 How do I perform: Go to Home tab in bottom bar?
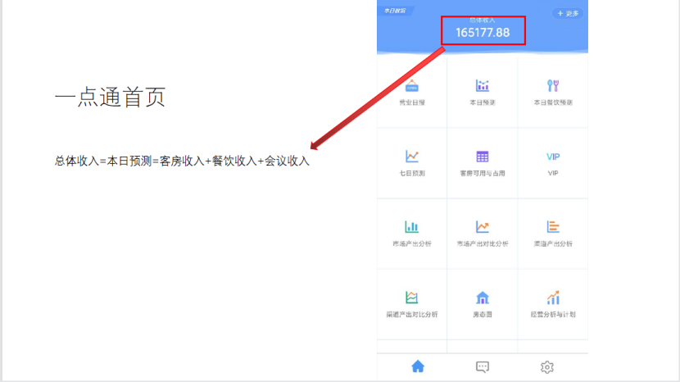coord(418,366)
